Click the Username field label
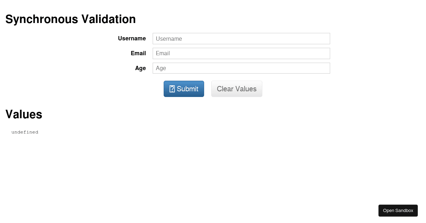426x223 pixels. (132, 39)
